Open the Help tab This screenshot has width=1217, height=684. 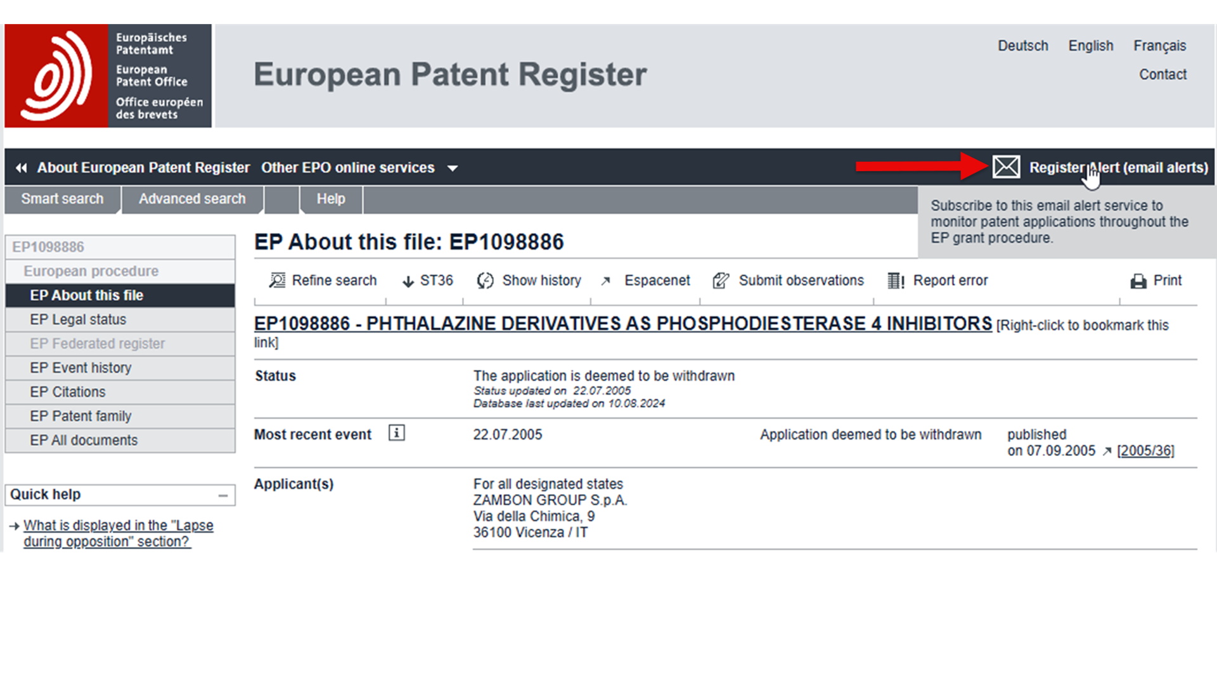coord(330,199)
